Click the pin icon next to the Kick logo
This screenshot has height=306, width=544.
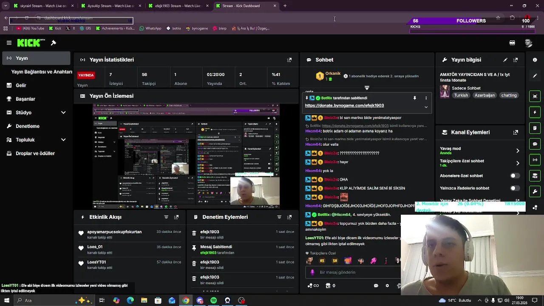point(54,43)
